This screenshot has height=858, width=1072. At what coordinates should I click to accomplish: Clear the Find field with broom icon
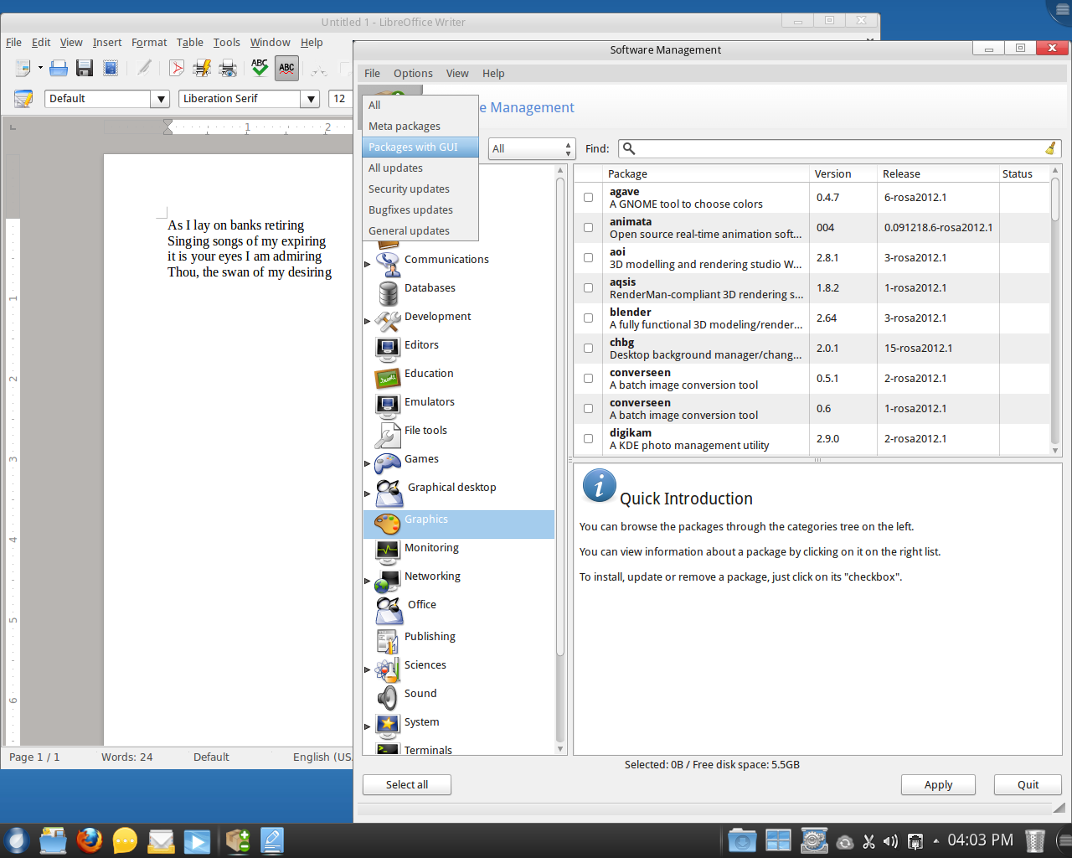pyautogui.click(x=1050, y=148)
